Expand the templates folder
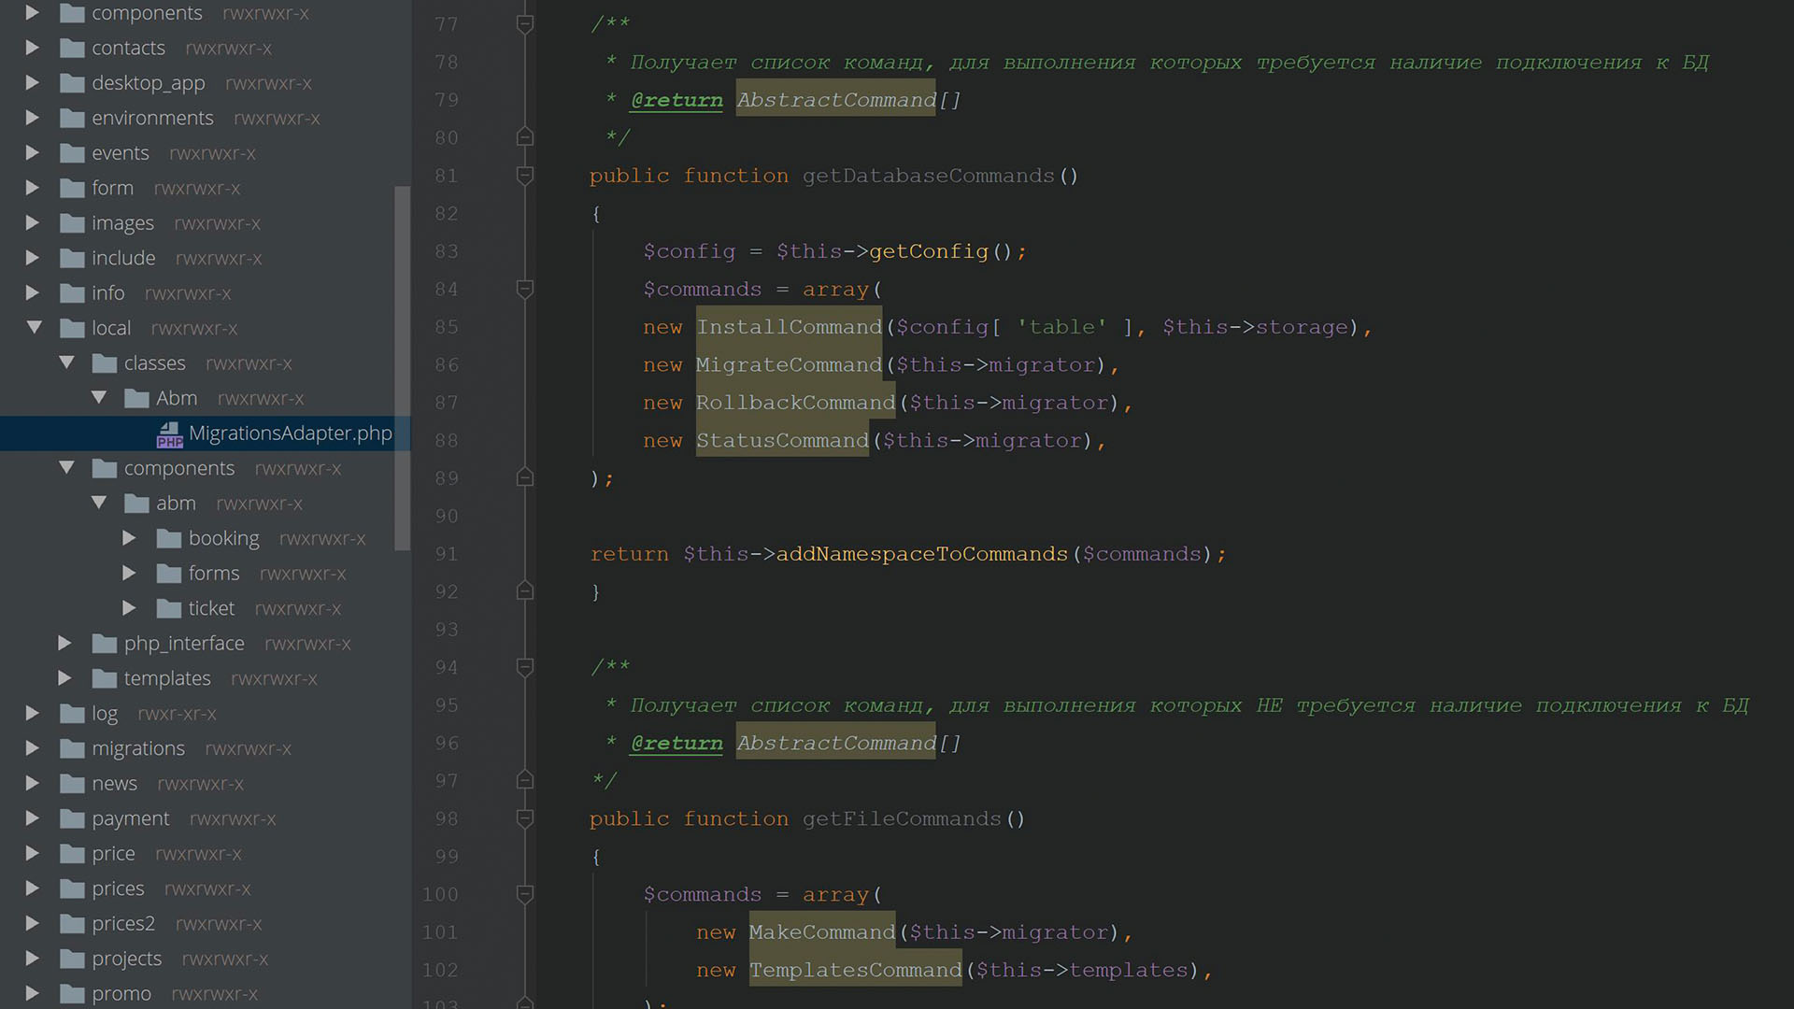Image resolution: width=1794 pixels, height=1009 pixels. (x=64, y=678)
